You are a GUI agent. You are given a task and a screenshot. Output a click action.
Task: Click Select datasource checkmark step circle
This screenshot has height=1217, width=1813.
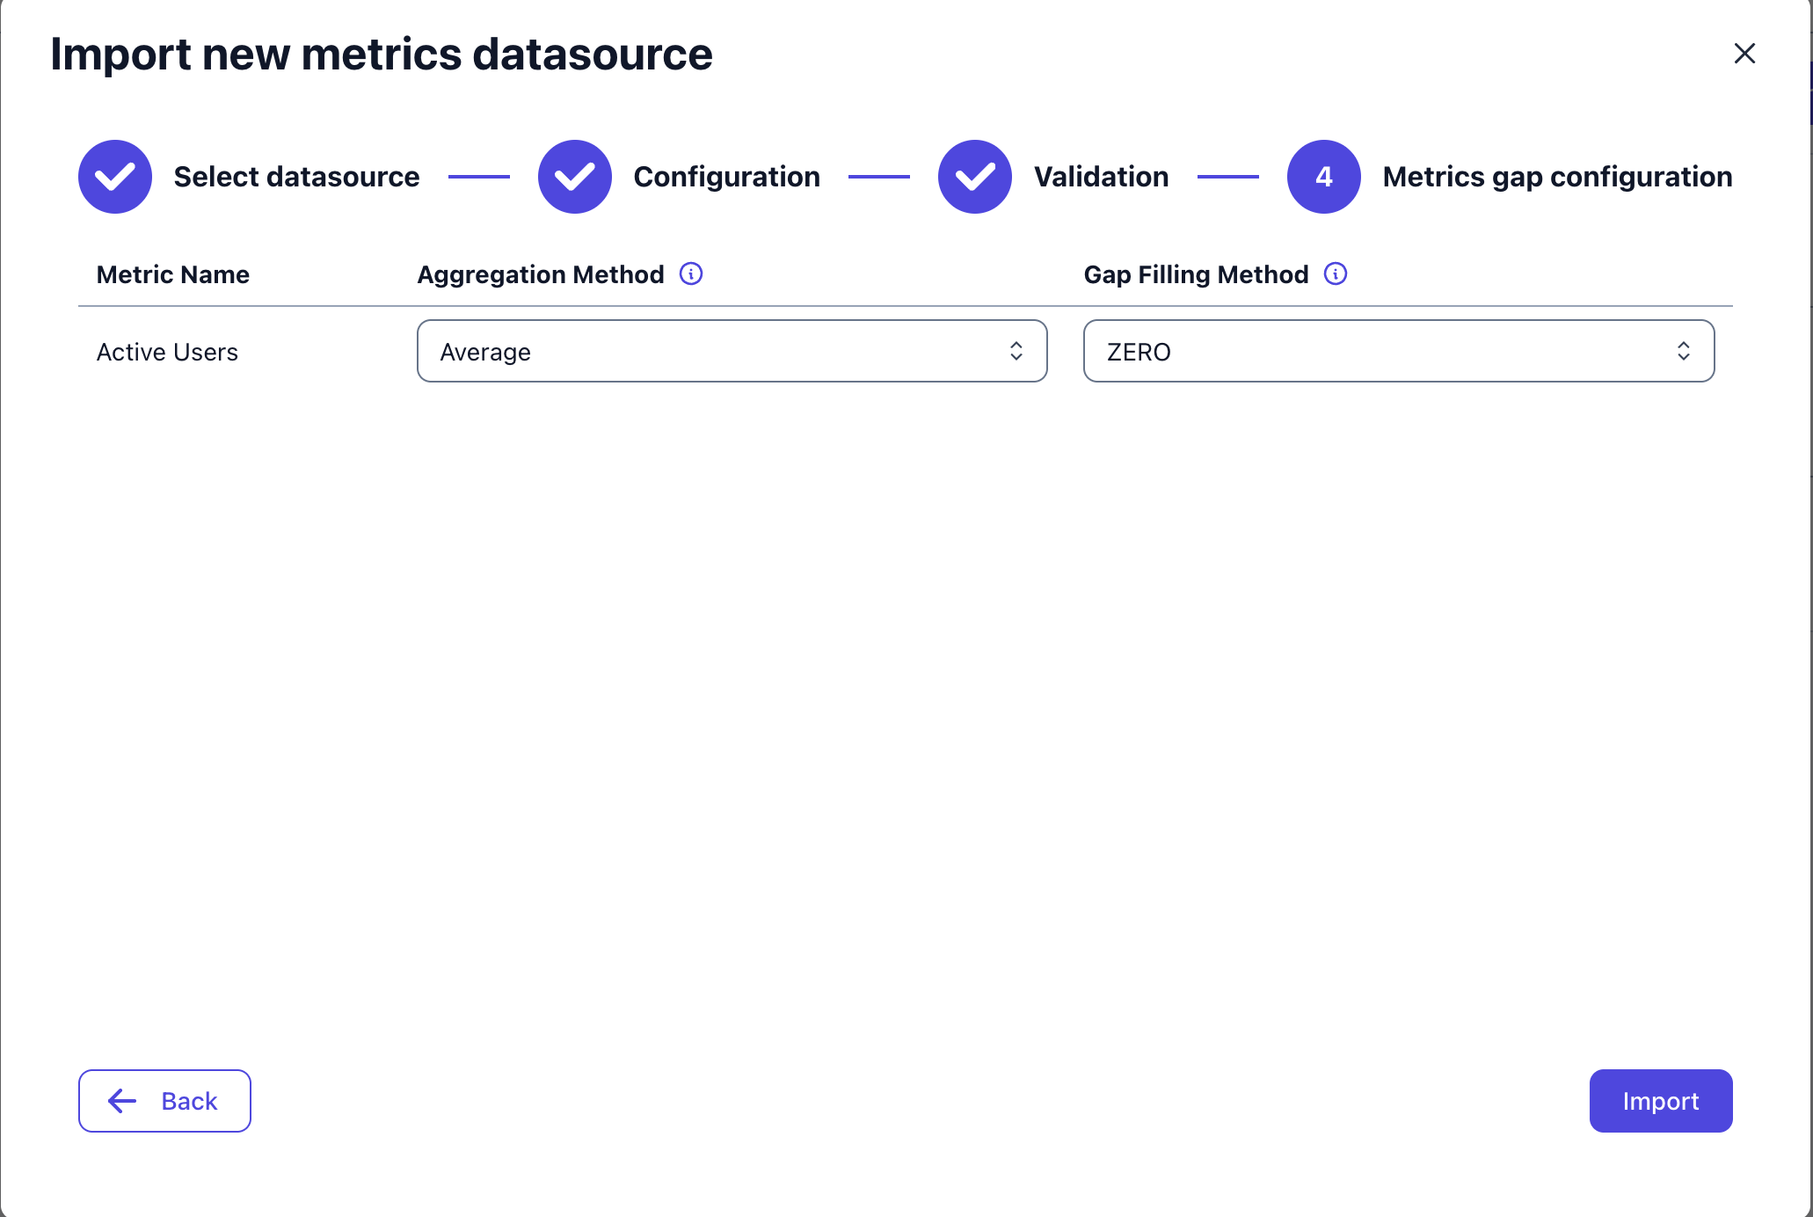(115, 177)
